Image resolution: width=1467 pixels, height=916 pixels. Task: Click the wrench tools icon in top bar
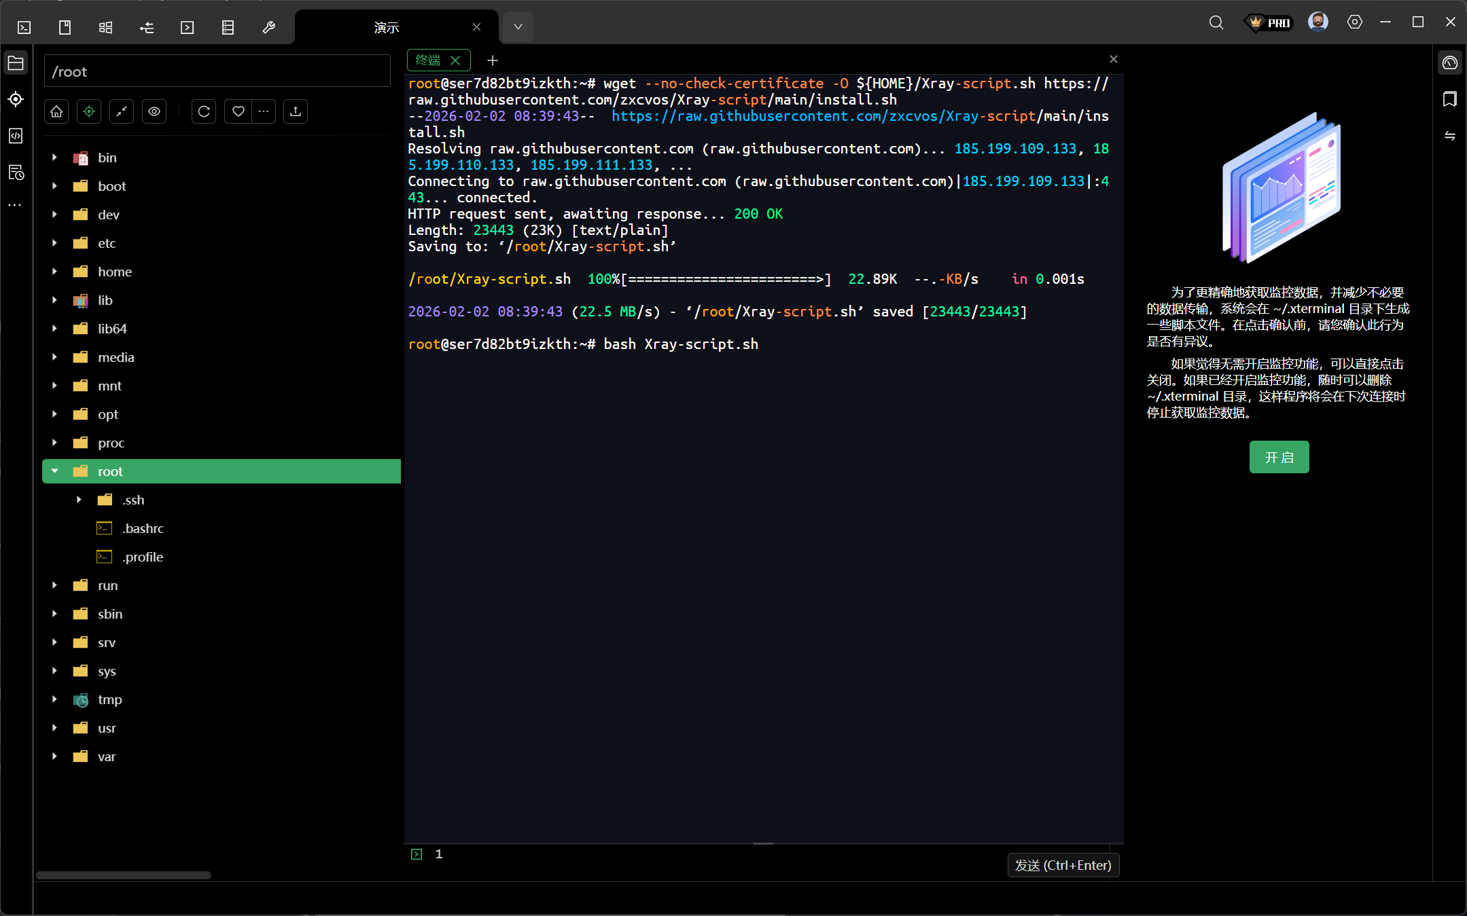tap(268, 27)
